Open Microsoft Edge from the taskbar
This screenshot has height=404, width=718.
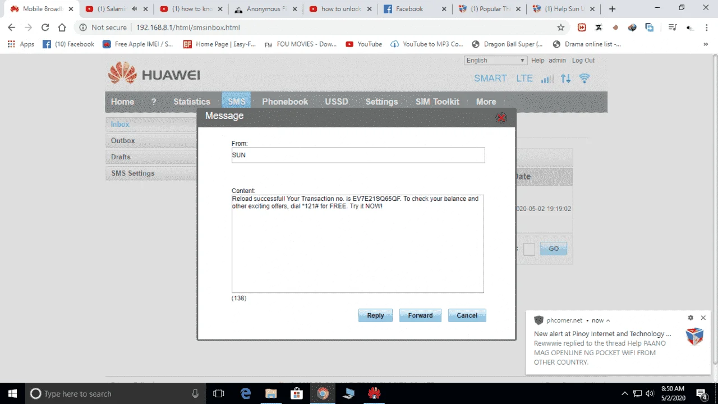pos(246,393)
